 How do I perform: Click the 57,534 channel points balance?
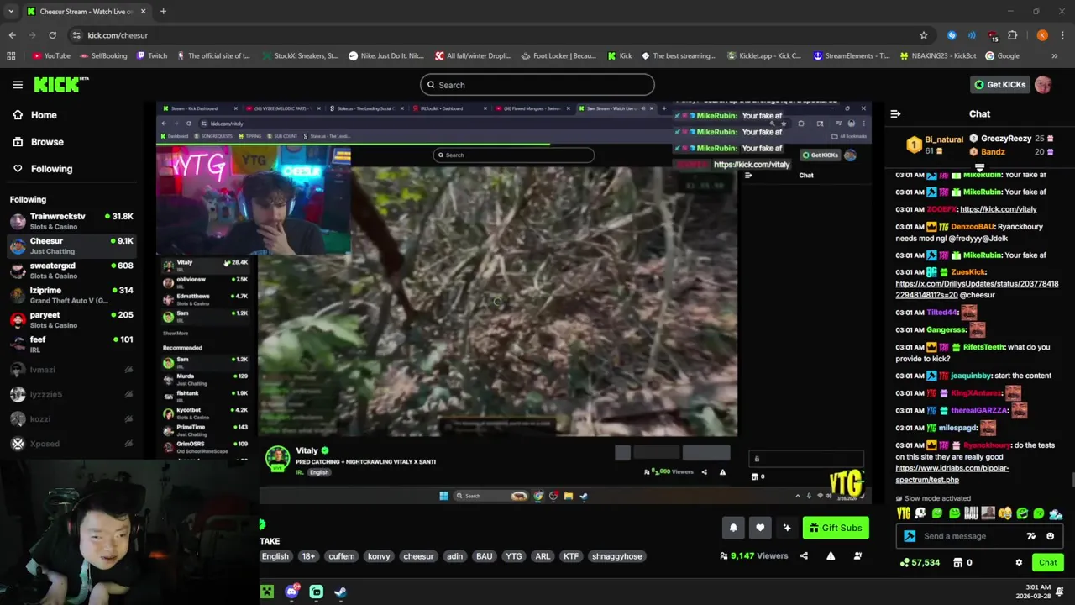tap(920, 562)
